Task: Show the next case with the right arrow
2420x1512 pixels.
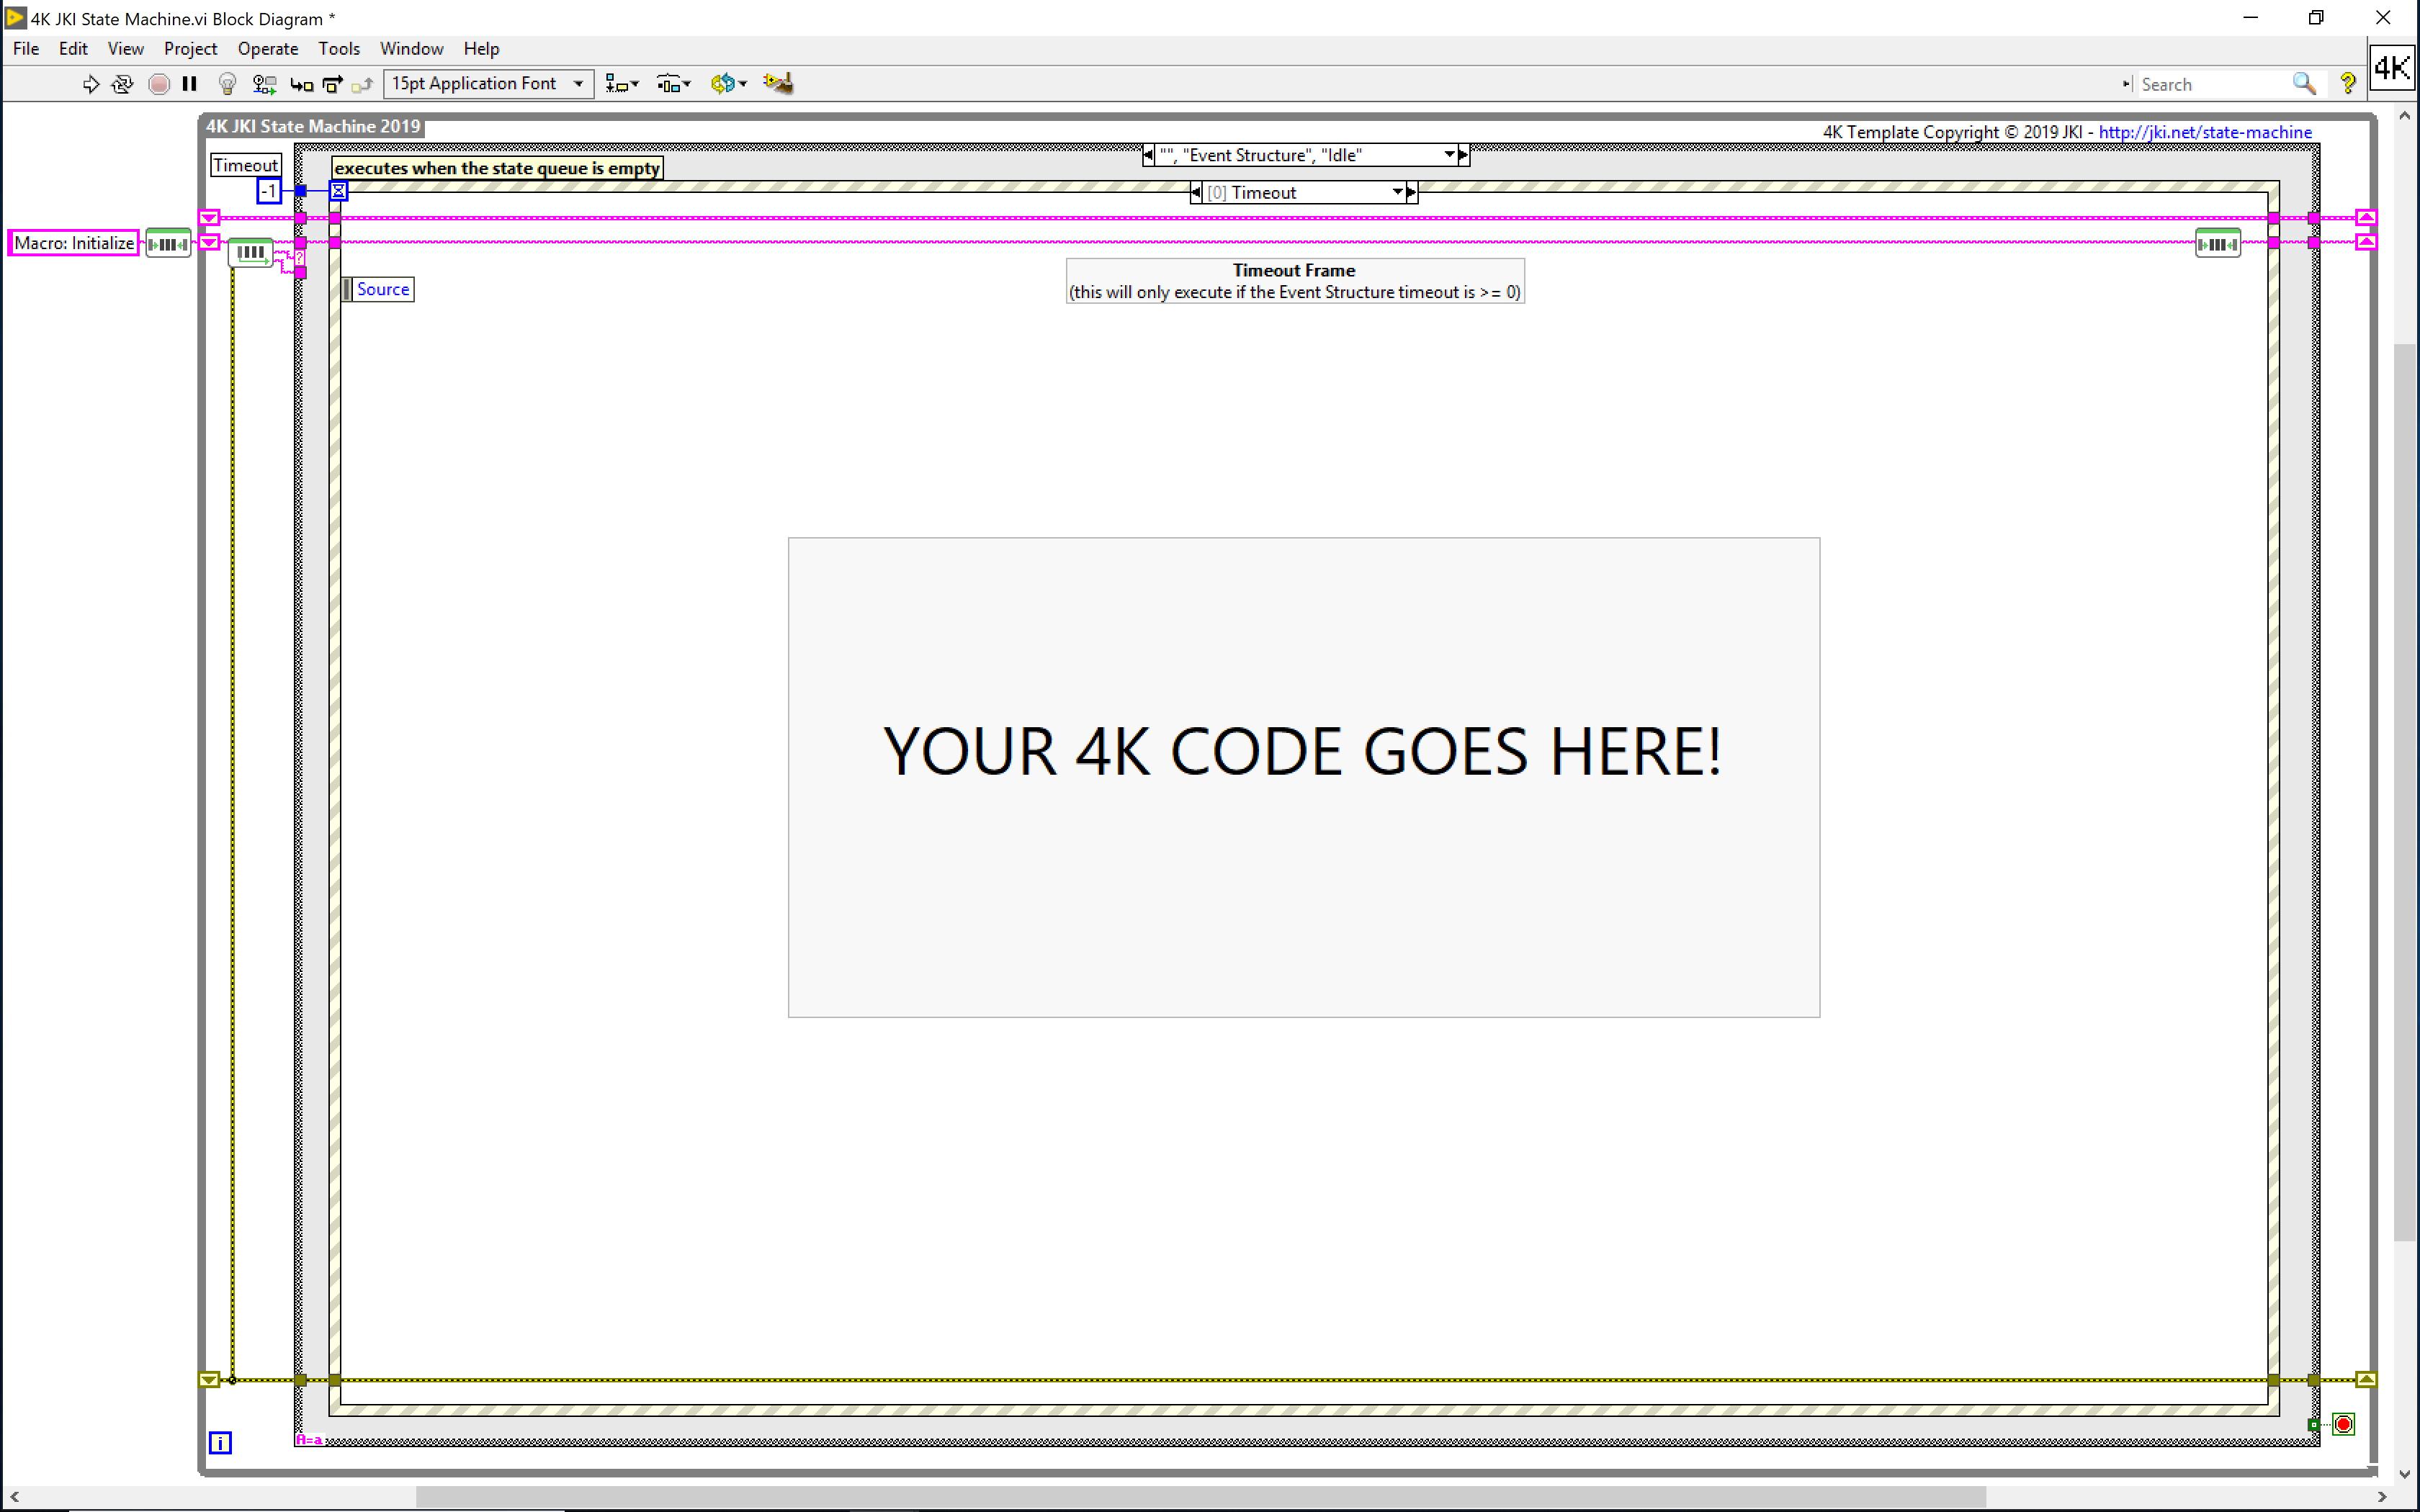Action: 1463,155
